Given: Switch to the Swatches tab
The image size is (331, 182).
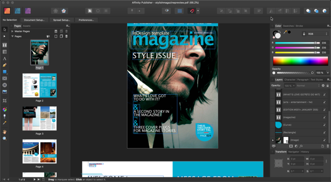Looking at the screenshot, I should click(288, 26).
